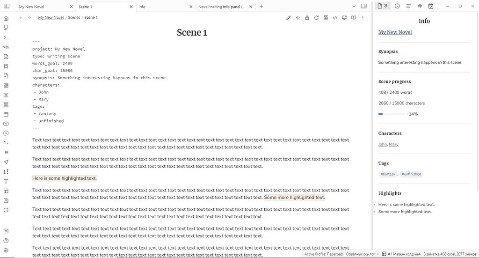Click My New Novel in the breadcrumb
The height and width of the screenshot is (258, 479).
pos(51,18)
